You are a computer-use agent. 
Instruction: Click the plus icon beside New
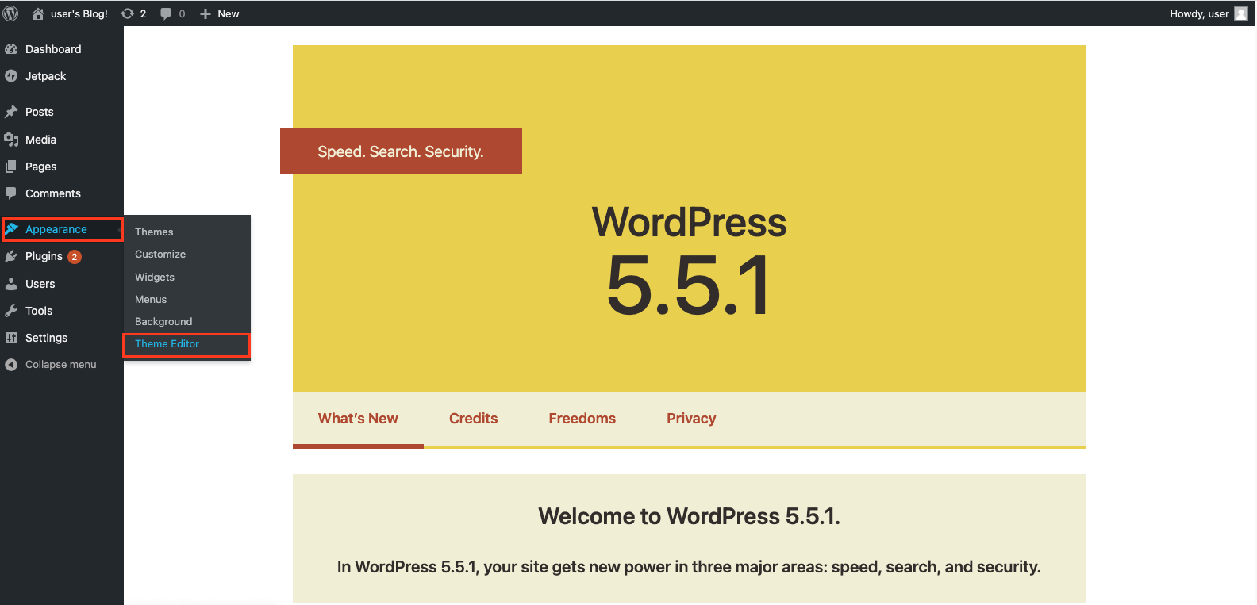point(206,13)
